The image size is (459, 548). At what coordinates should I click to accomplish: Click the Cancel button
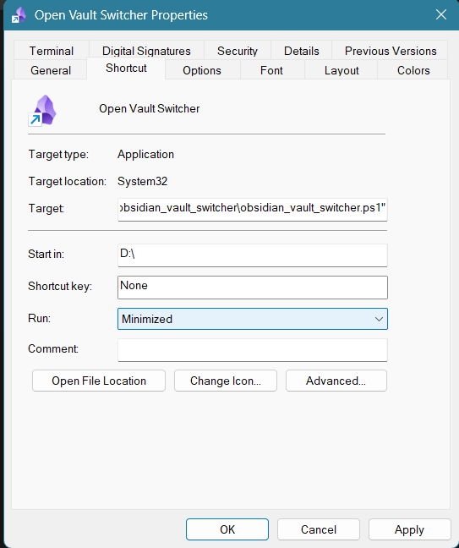point(319,529)
